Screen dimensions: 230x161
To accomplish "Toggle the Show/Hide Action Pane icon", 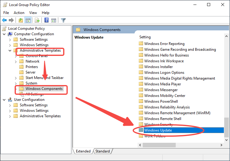I will (x=54, y=20).
